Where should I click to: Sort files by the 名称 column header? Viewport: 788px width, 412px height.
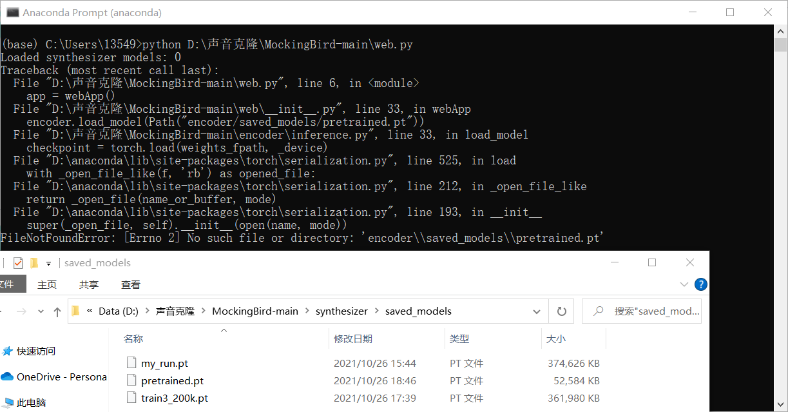(x=133, y=338)
